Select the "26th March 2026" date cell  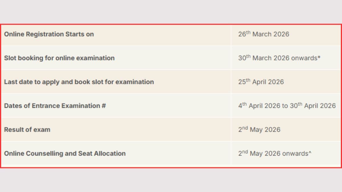(264, 34)
